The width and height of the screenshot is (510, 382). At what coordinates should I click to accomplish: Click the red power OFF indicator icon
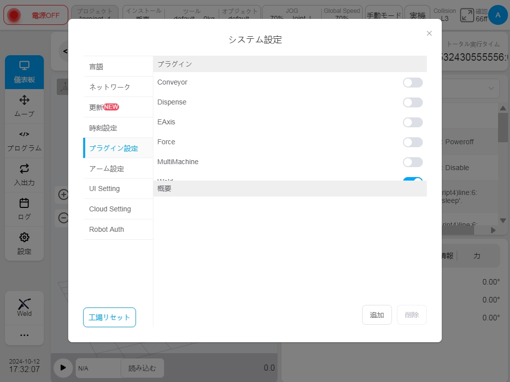tap(14, 15)
